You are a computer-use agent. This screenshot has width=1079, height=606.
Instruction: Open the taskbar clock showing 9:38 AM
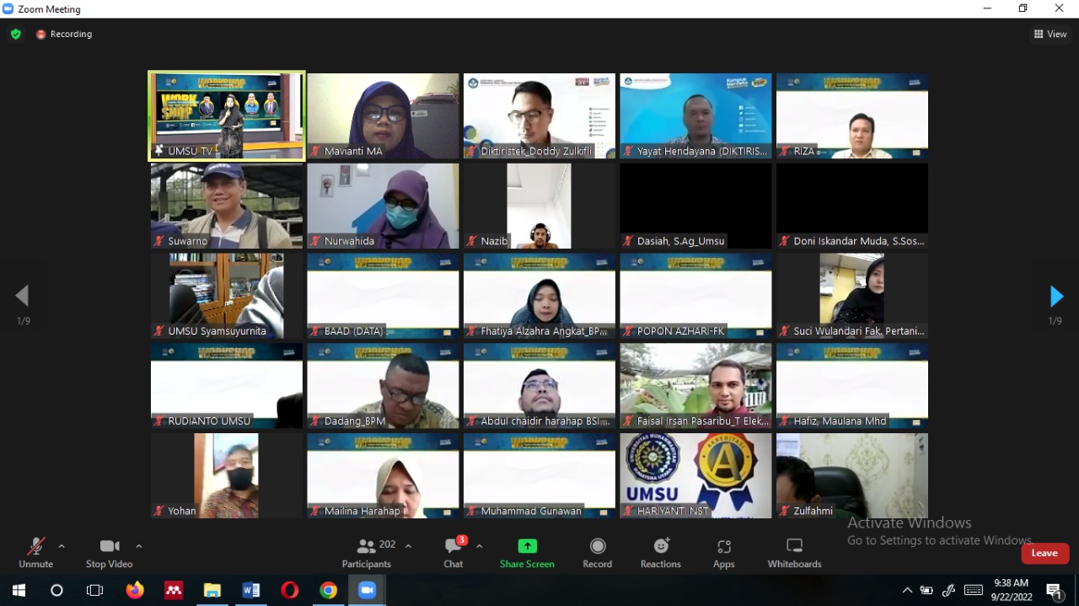1012,590
